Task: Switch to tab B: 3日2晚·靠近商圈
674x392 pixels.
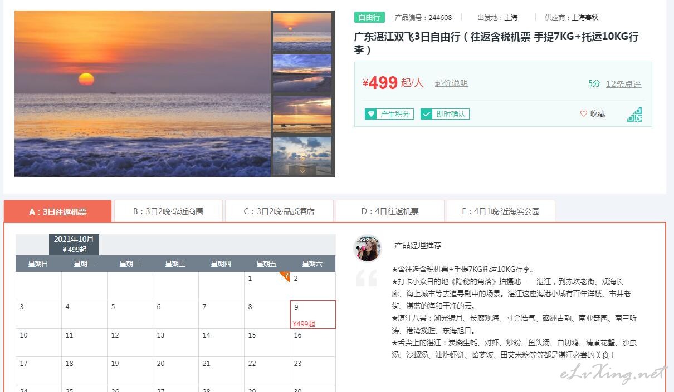Action: point(168,211)
